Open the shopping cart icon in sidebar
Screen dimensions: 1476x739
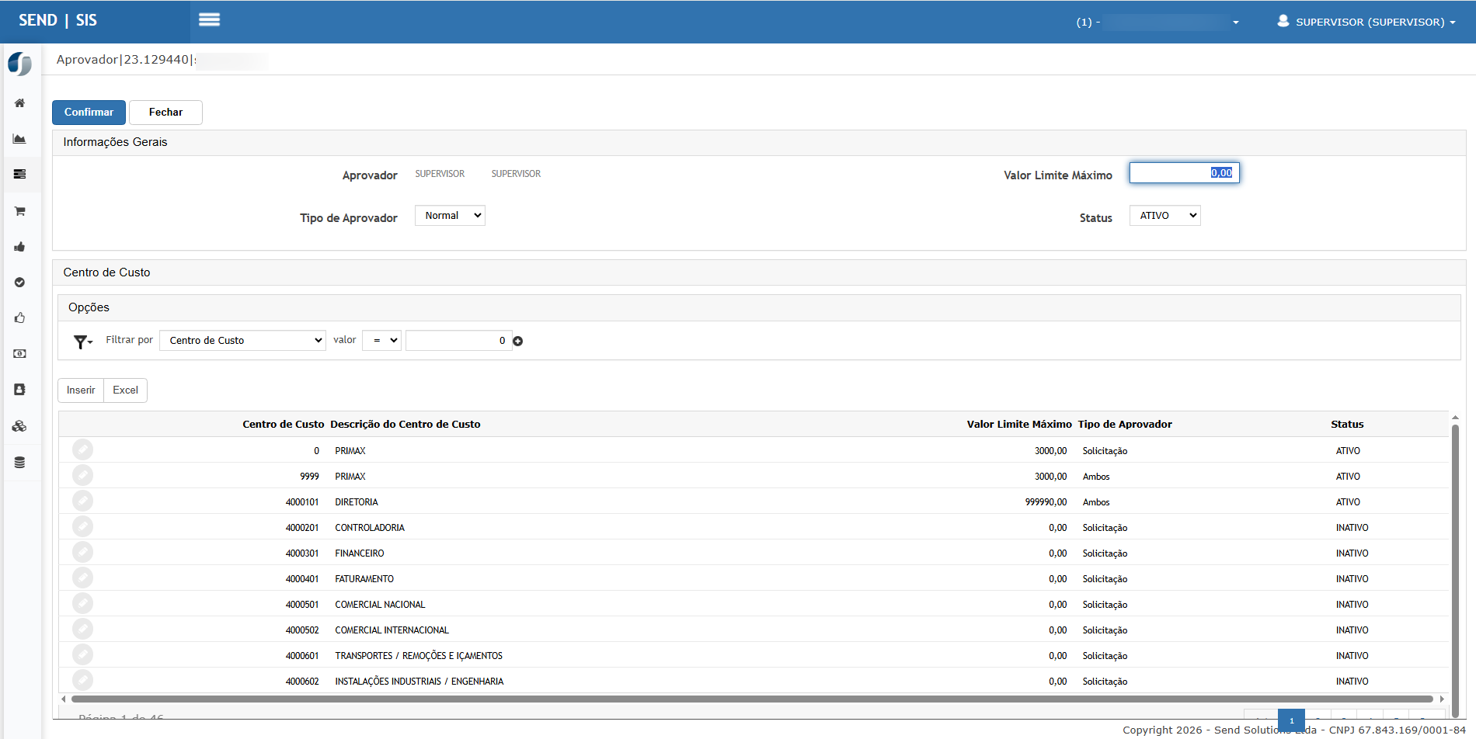(x=19, y=211)
